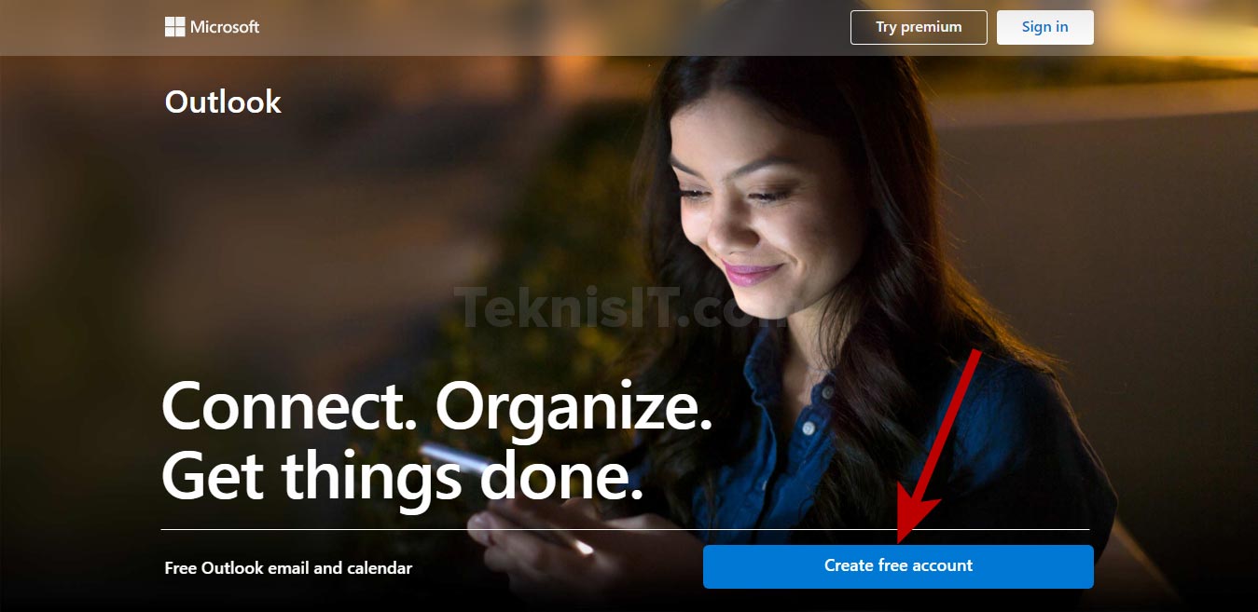The height and width of the screenshot is (612, 1258).
Task: Open the Try premium offer
Action: (x=919, y=27)
